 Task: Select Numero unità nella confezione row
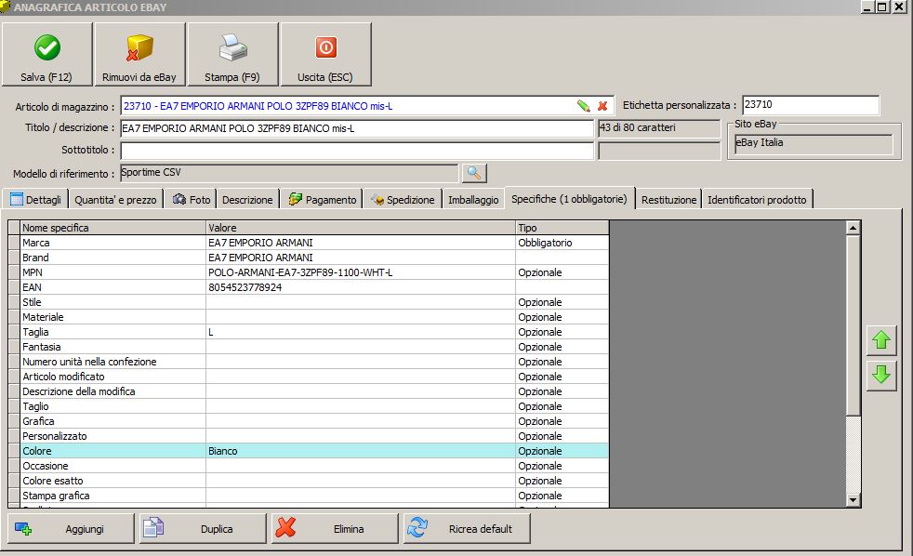coord(314,362)
